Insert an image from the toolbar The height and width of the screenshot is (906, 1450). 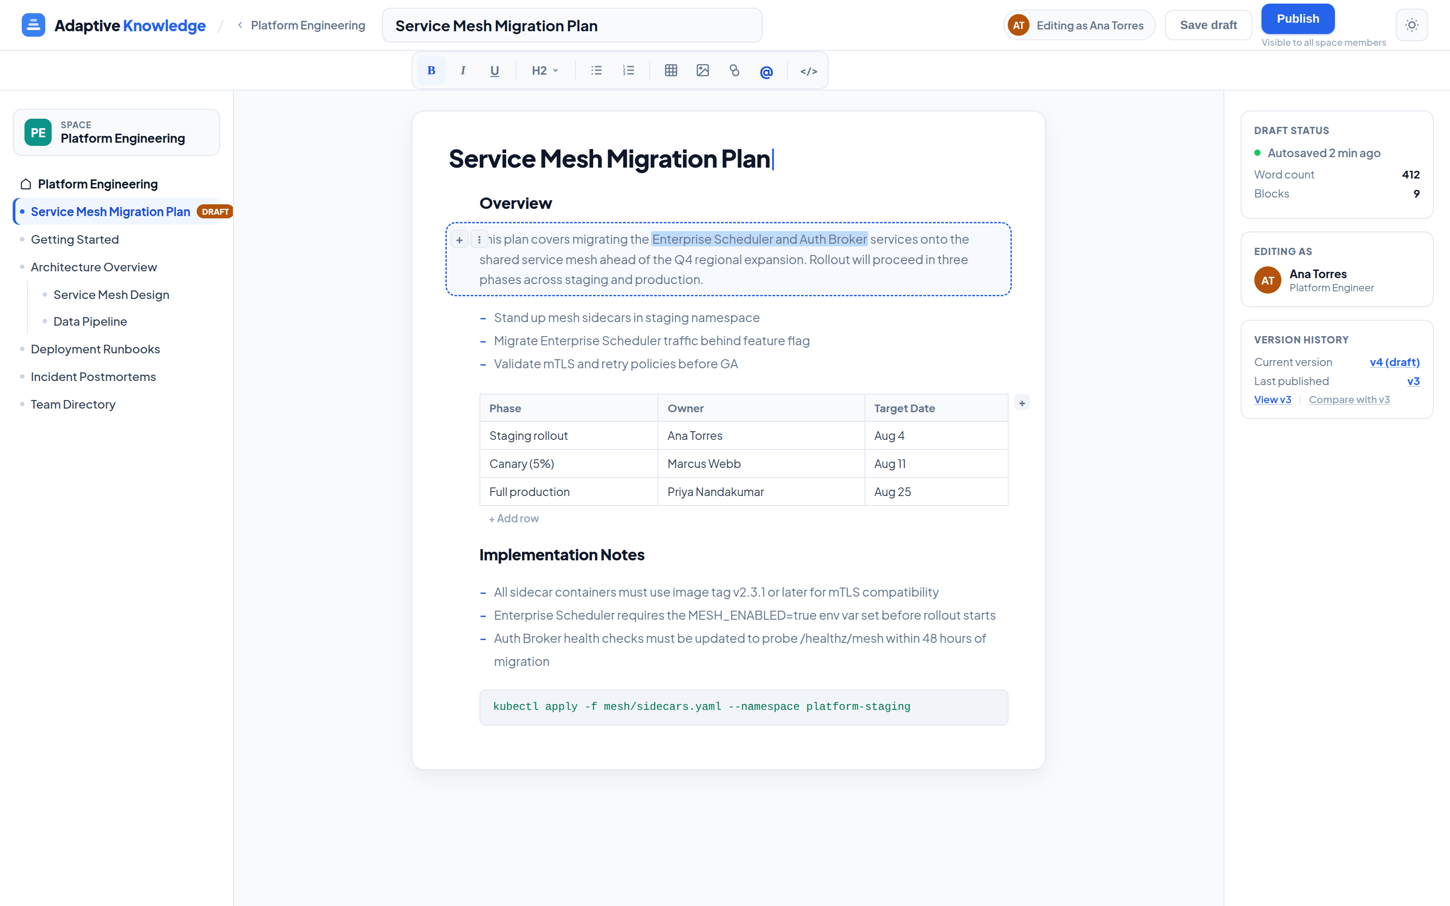703,71
